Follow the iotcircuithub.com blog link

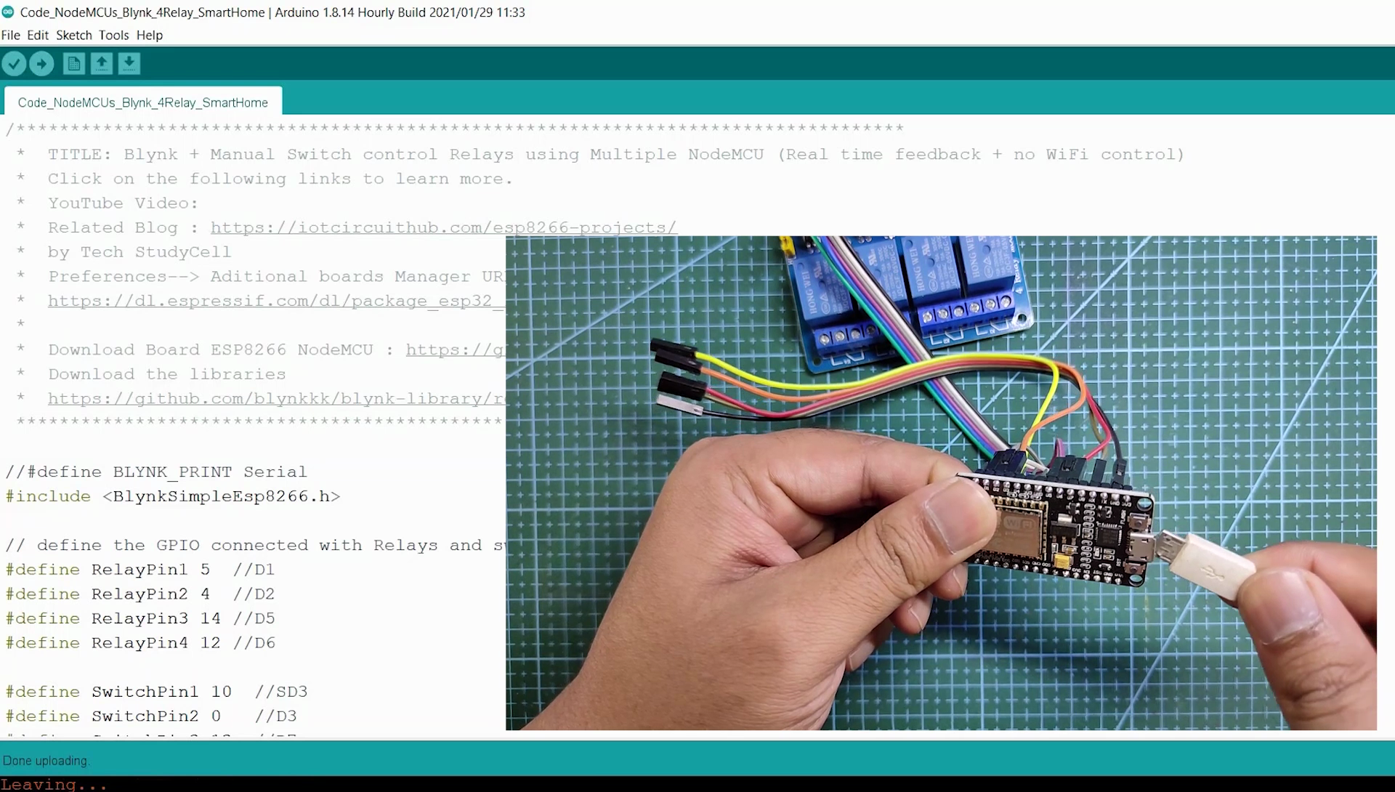click(443, 227)
